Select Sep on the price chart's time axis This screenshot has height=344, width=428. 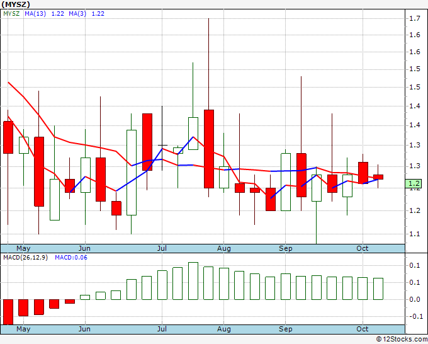point(286,248)
